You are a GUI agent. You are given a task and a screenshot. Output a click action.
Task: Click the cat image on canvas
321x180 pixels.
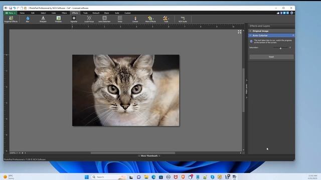[x=126, y=90]
